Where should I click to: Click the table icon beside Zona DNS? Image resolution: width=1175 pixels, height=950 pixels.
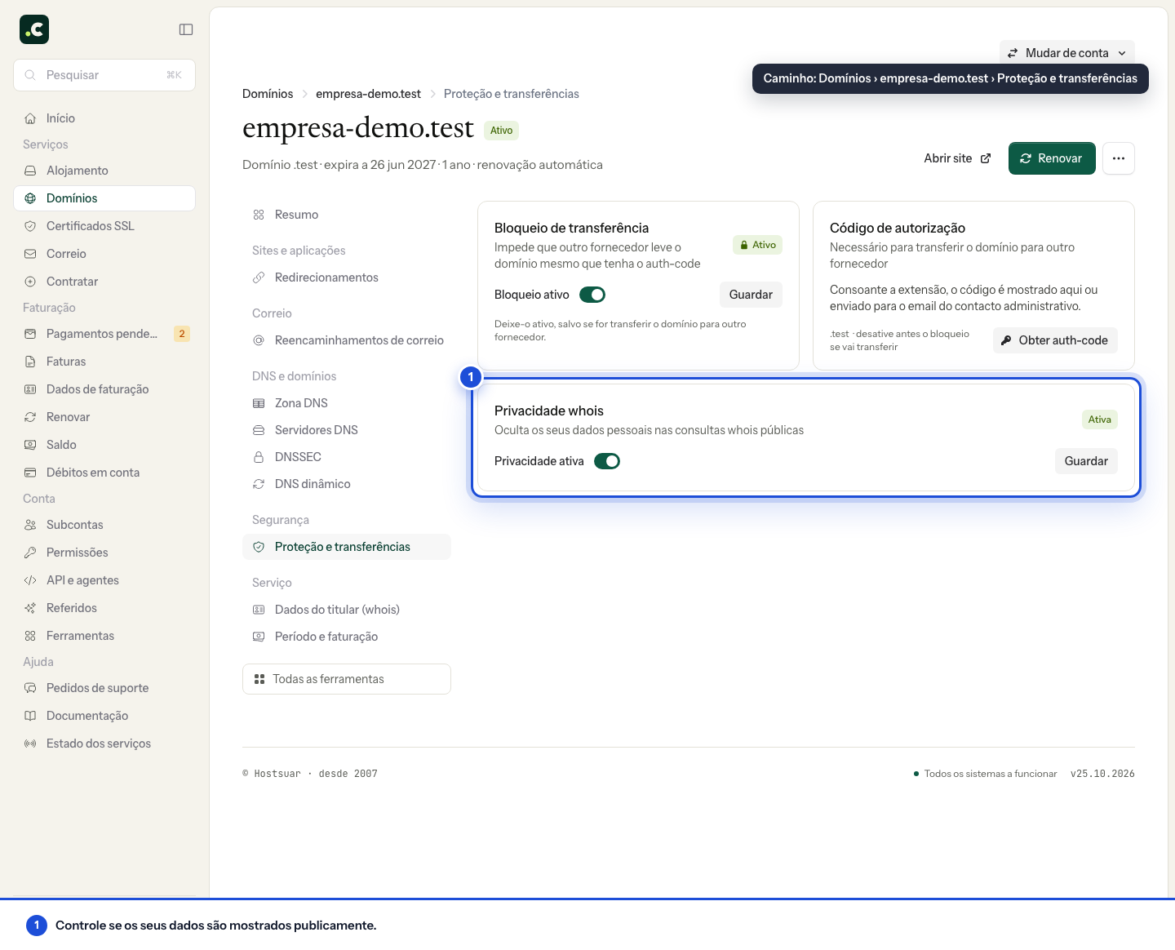pos(259,403)
